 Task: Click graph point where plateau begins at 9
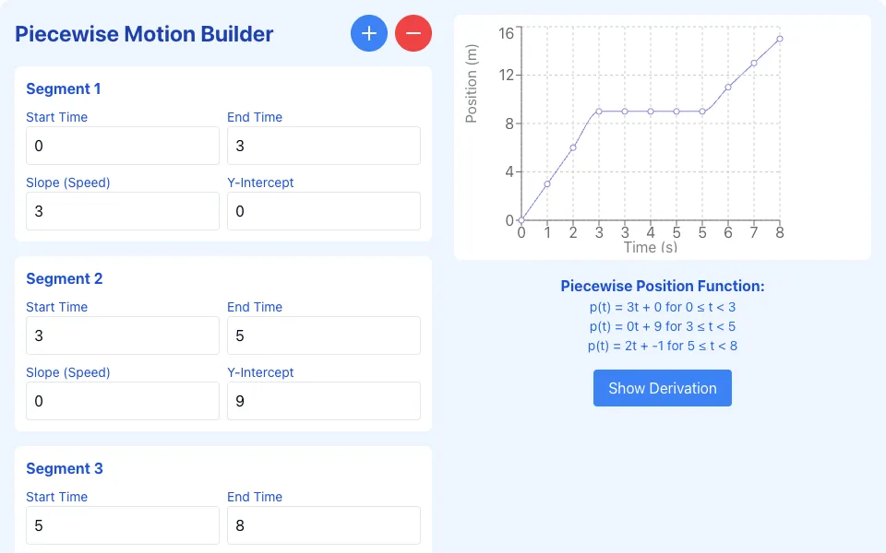[x=599, y=112]
